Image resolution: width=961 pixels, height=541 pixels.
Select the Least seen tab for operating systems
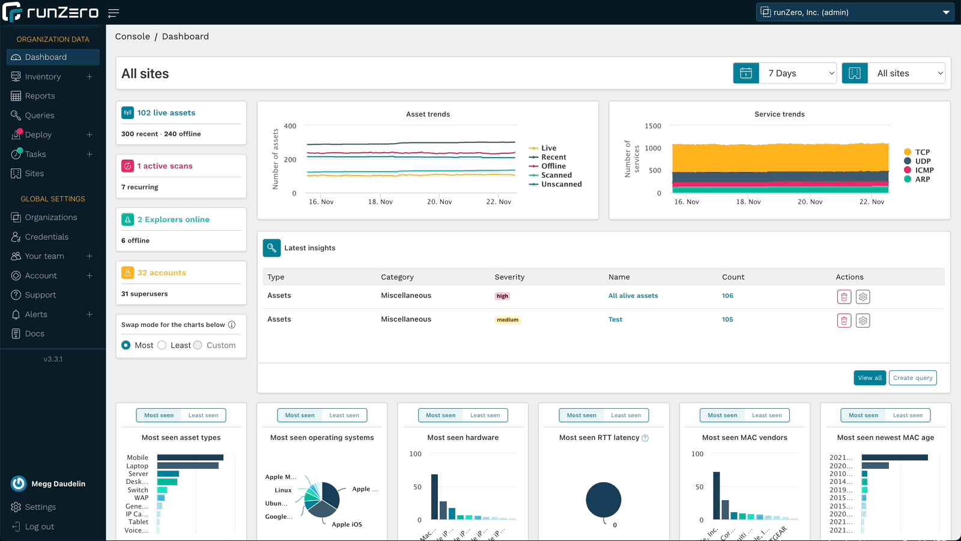point(344,415)
